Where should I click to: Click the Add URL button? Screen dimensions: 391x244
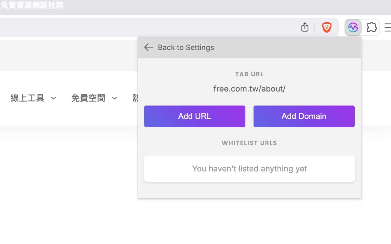195,116
